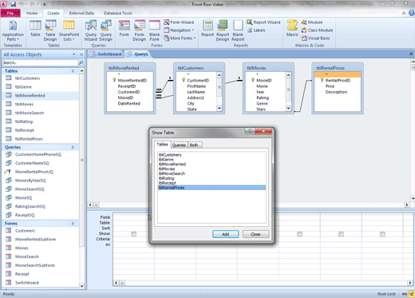The width and height of the screenshot is (415, 298).
Task: Launch the Query Wizard
Action: pos(90,31)
